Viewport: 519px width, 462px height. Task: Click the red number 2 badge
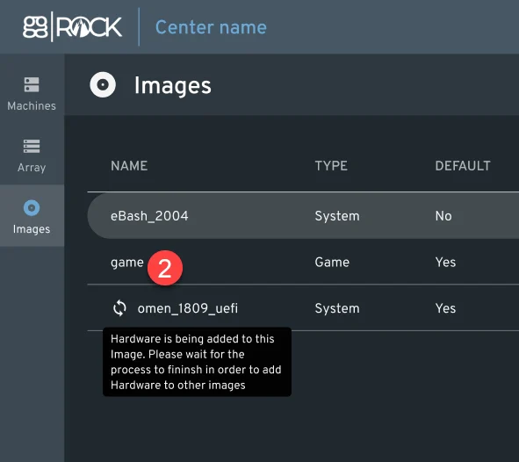[165, 268]
